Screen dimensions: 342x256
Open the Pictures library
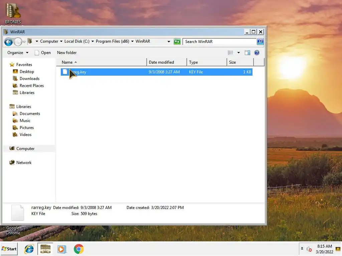point(27,128)
